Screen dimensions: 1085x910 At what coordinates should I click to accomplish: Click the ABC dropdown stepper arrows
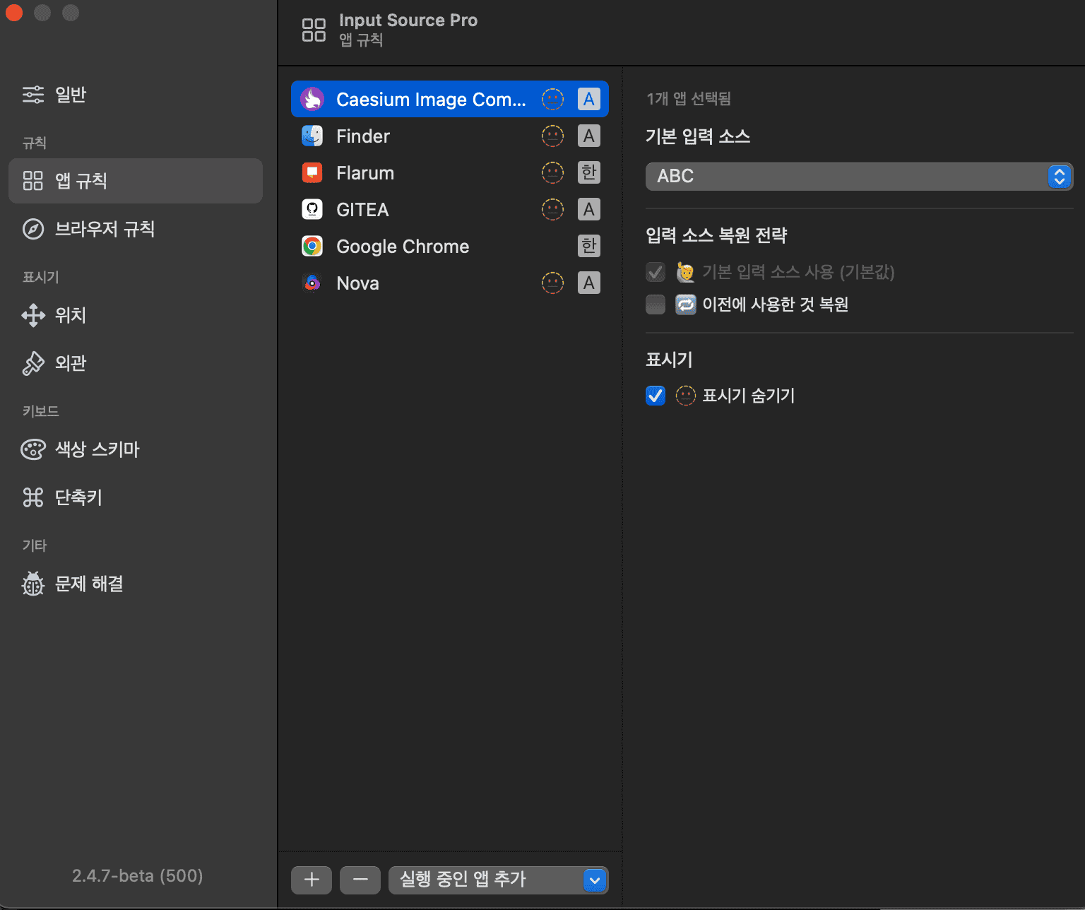pyautogui.click(x=1059, y=176)
